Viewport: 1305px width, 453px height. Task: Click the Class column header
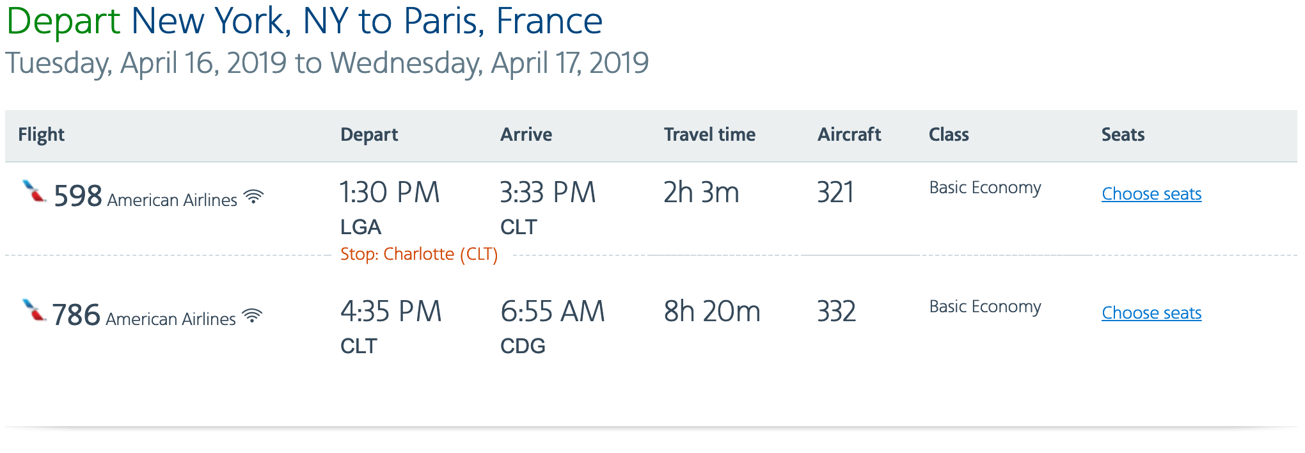949,134
